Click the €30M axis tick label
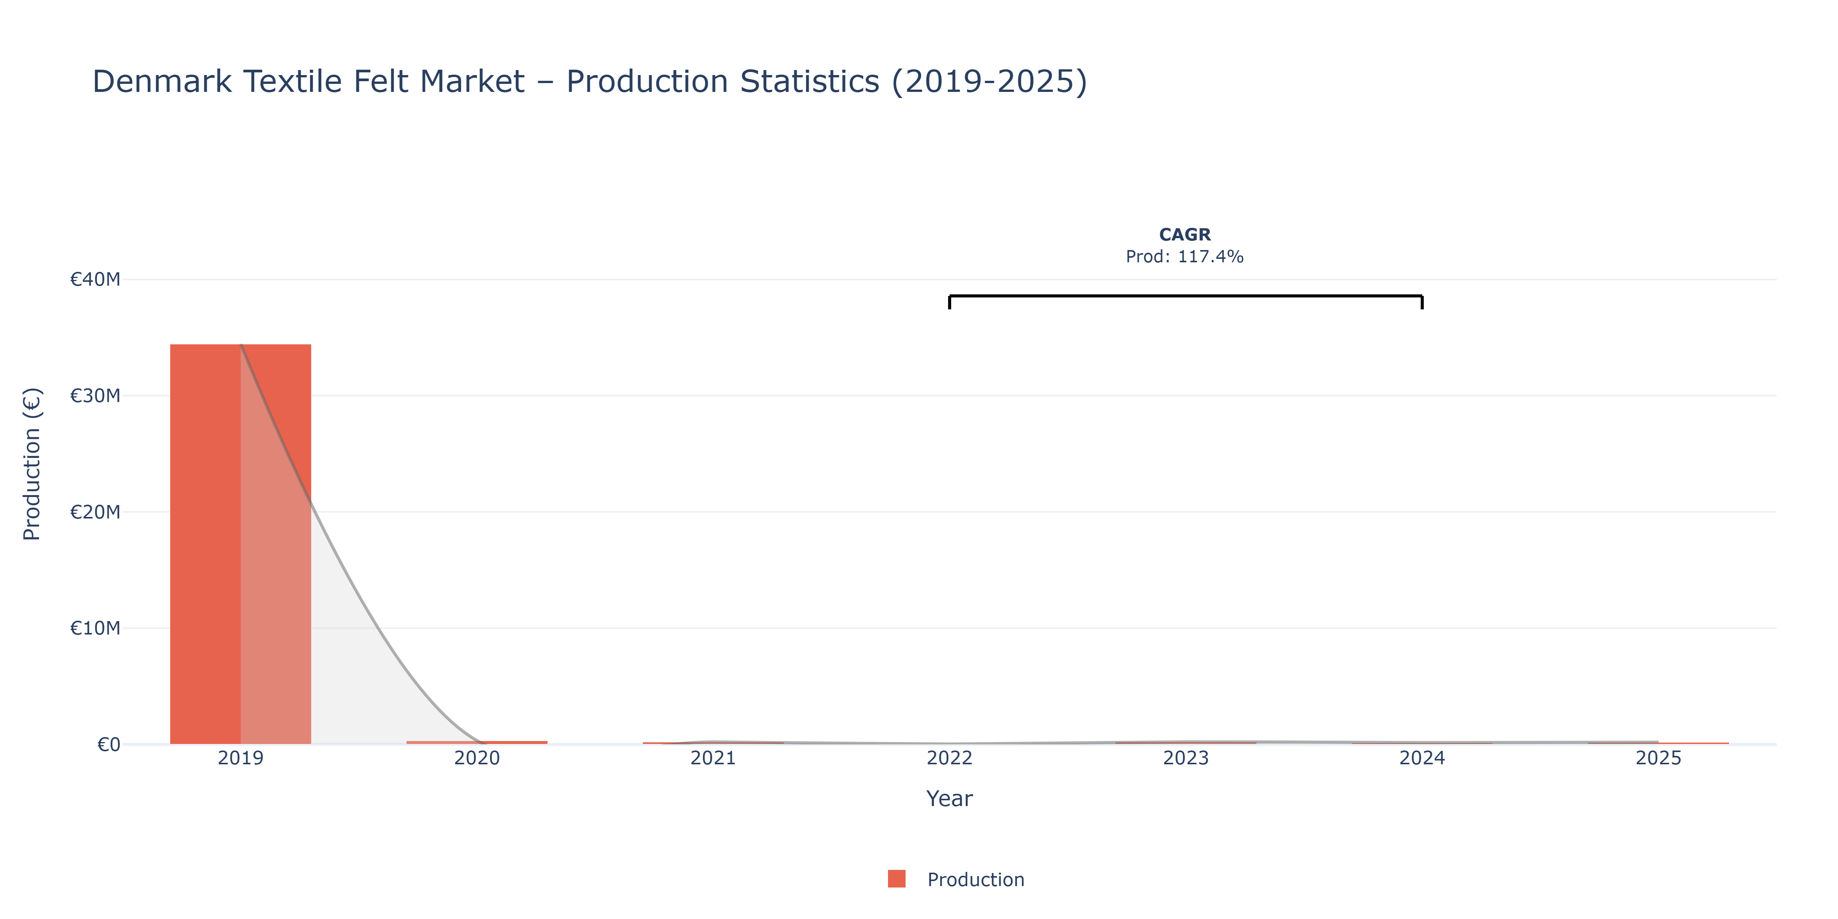This screenshot has width=1838, height=919. (x=95, y=395)
